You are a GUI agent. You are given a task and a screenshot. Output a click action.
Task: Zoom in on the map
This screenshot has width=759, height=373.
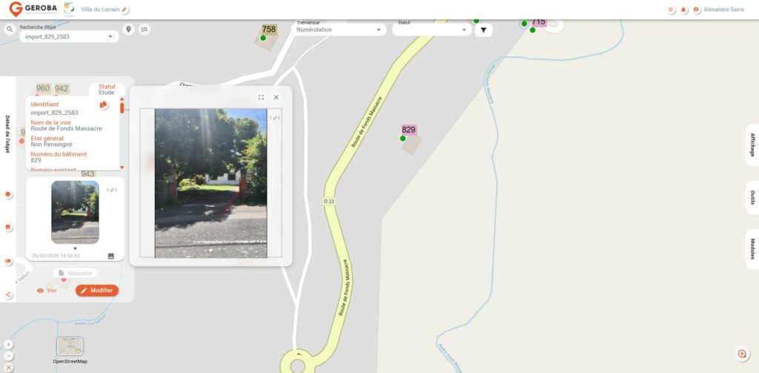coord(8,344)
